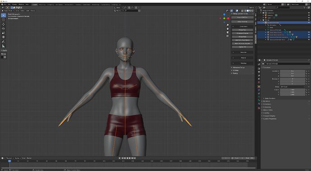
Task: Select the Scale tool
Action: click(3, 33)
